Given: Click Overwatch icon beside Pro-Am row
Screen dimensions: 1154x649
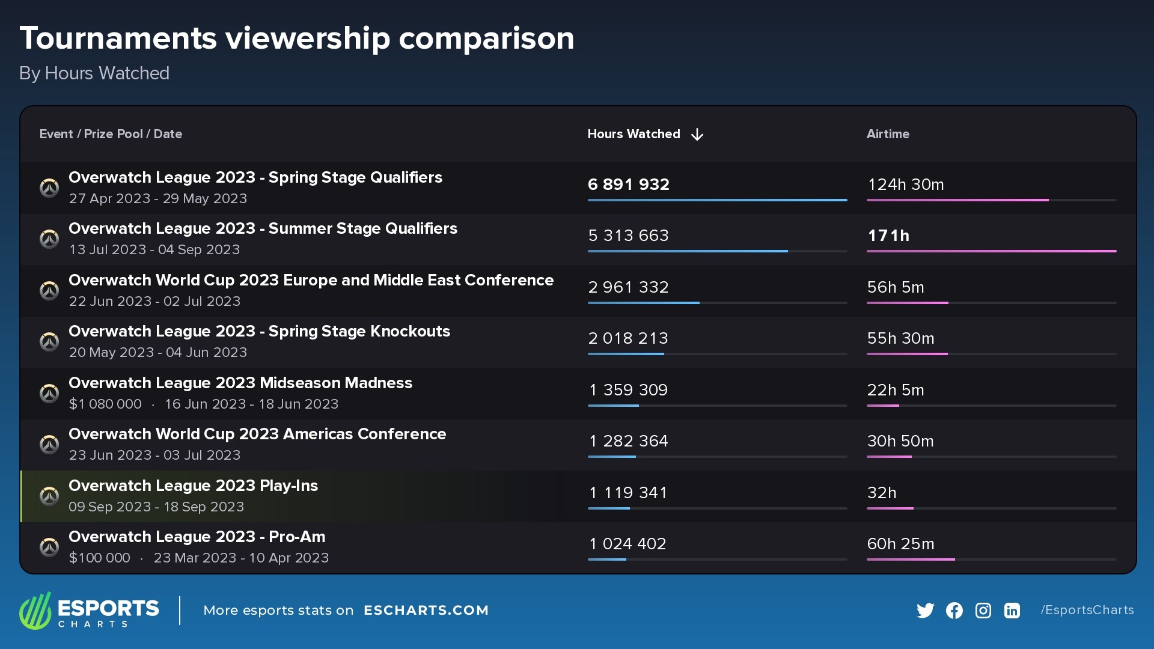Looking at the screenshot, I should pyautogui.click(x=49, y=547).
